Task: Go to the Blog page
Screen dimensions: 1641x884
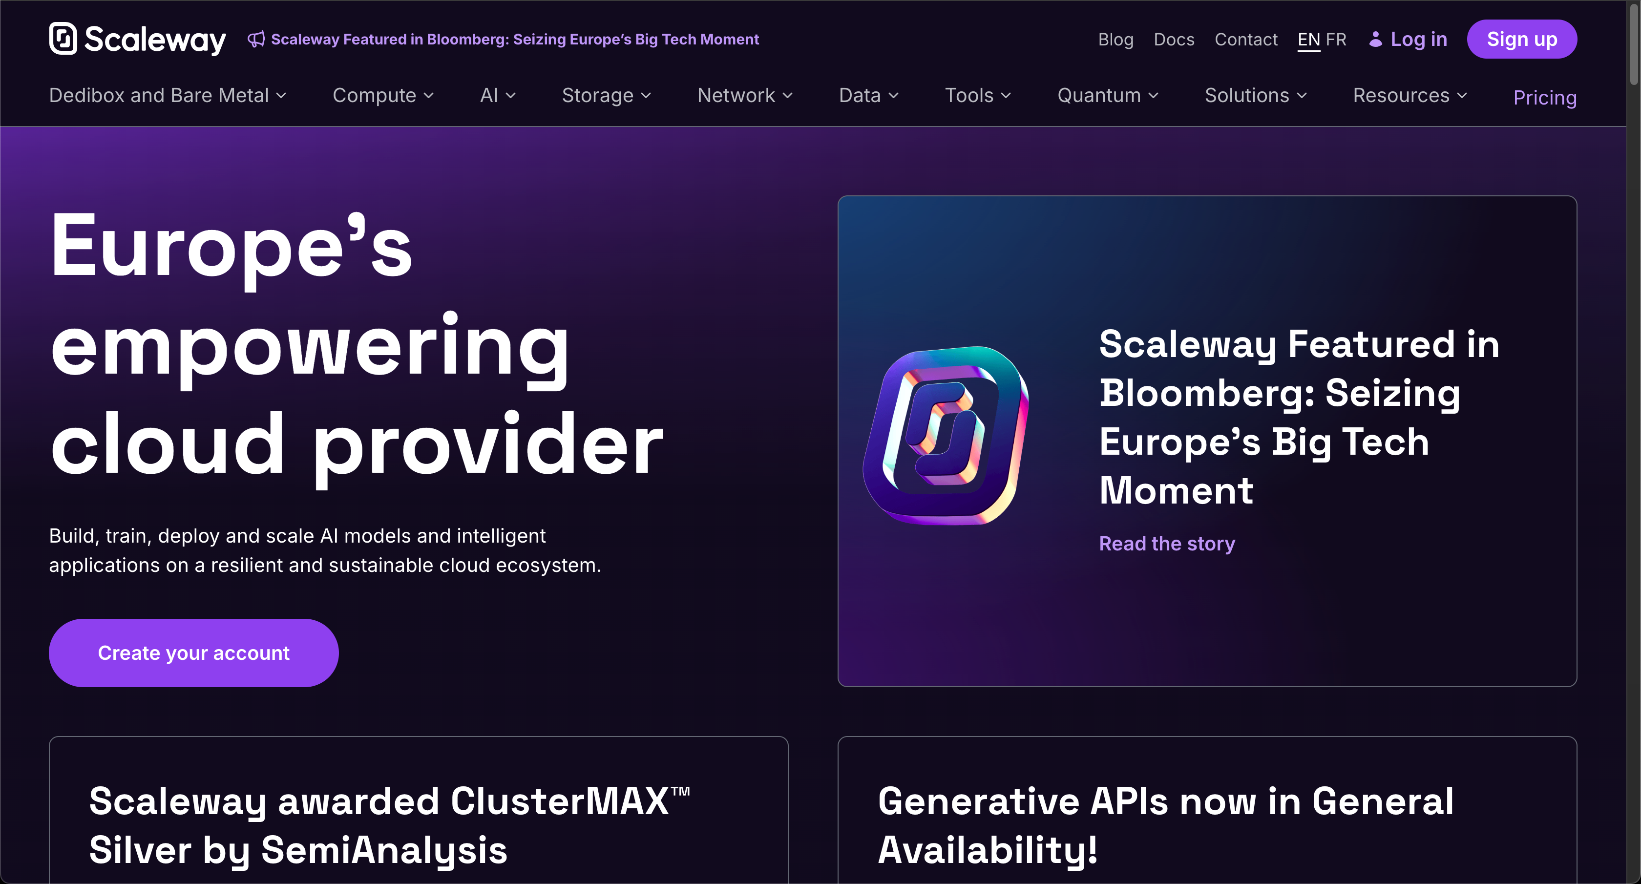Action: tap(1115, 40)
